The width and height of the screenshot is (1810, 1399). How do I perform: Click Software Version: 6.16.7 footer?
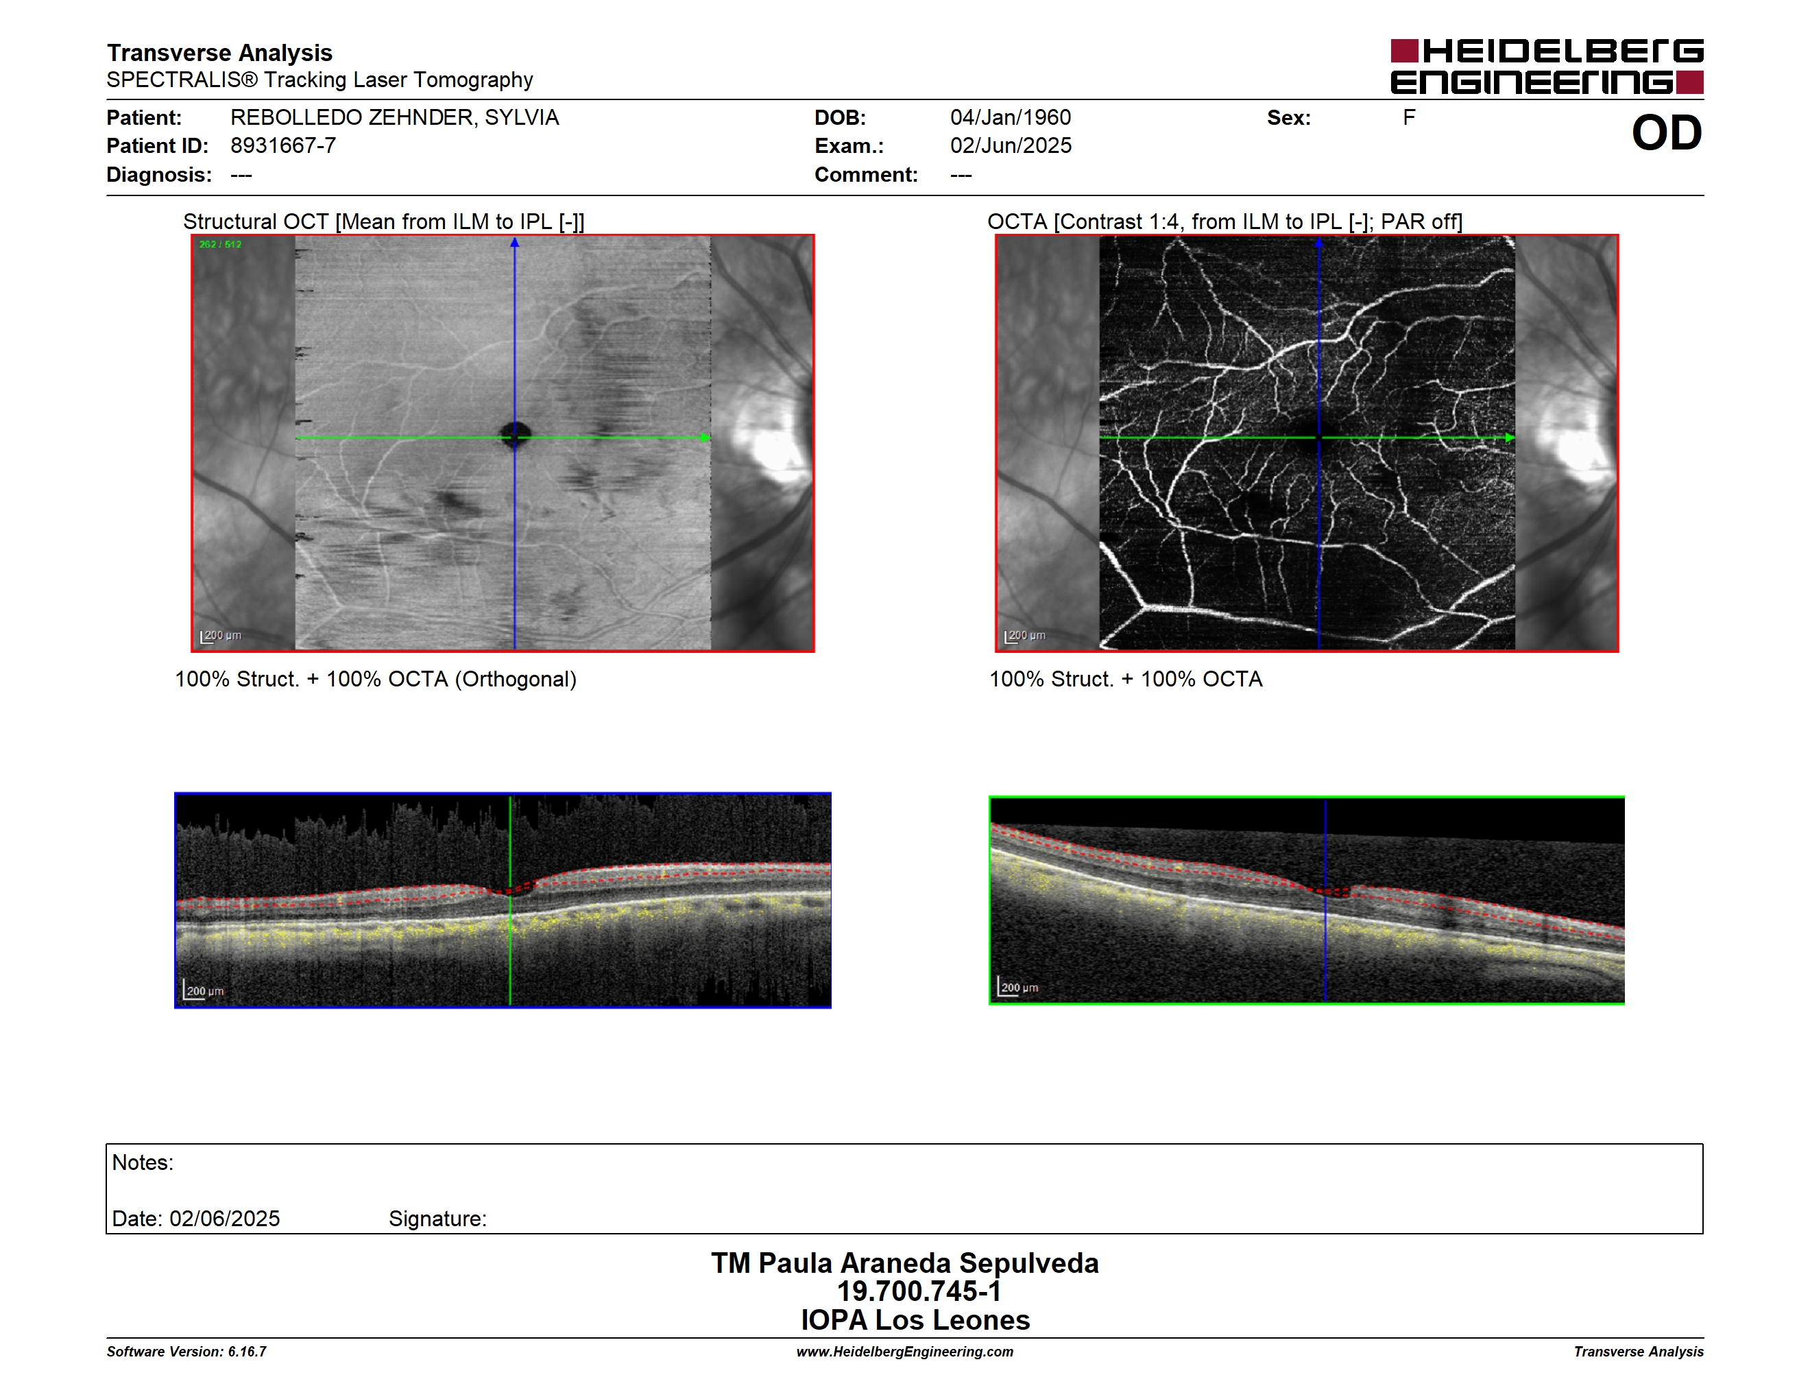coord(186,1352)
